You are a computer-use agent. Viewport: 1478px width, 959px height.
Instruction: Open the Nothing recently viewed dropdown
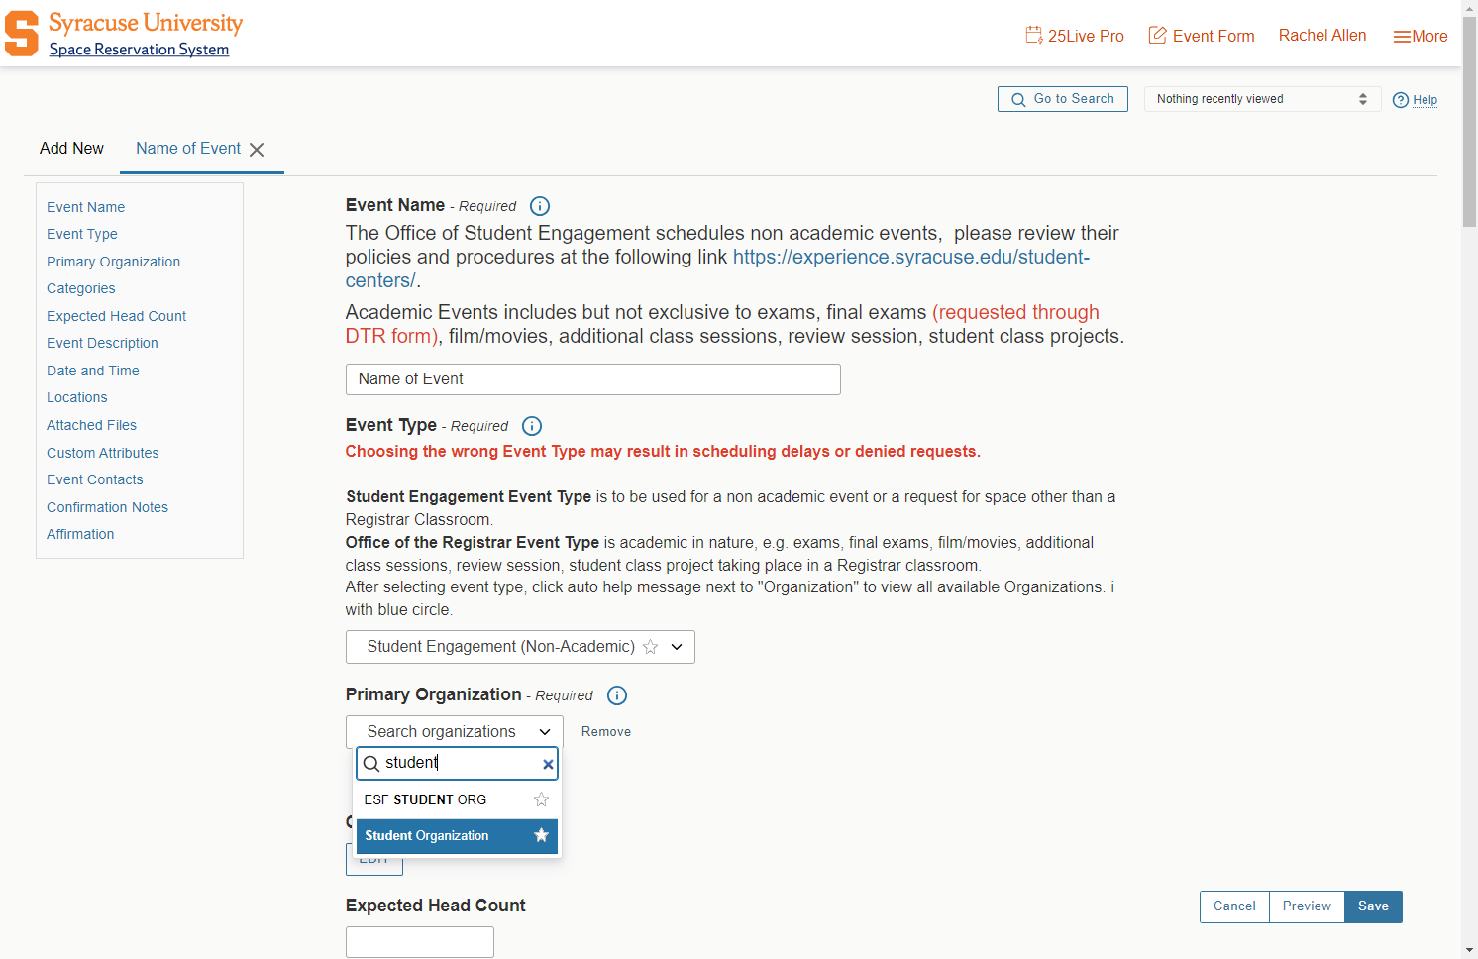coord(1262,99)
